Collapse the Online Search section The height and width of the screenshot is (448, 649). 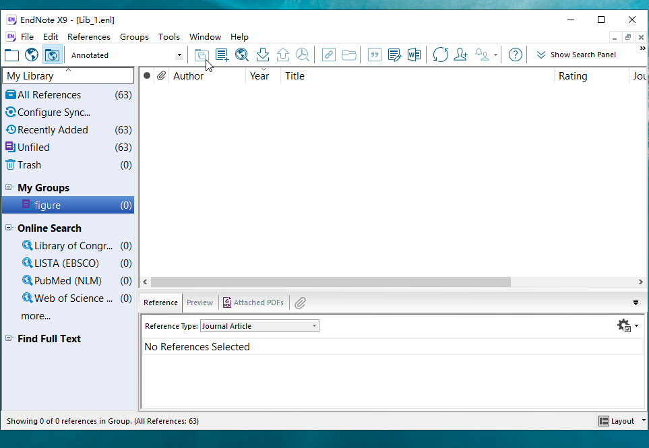coord(8,228)
